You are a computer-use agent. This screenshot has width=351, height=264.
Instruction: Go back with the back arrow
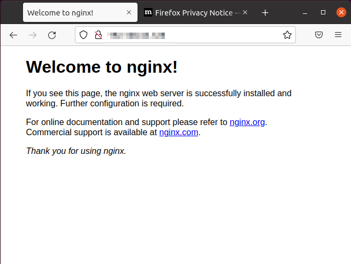[x=13, y=35]
